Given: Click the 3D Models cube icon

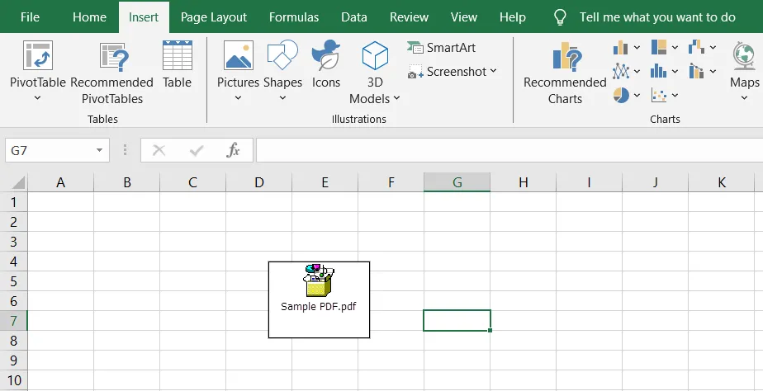Looking at the screenshot, I should coord(375,55).
